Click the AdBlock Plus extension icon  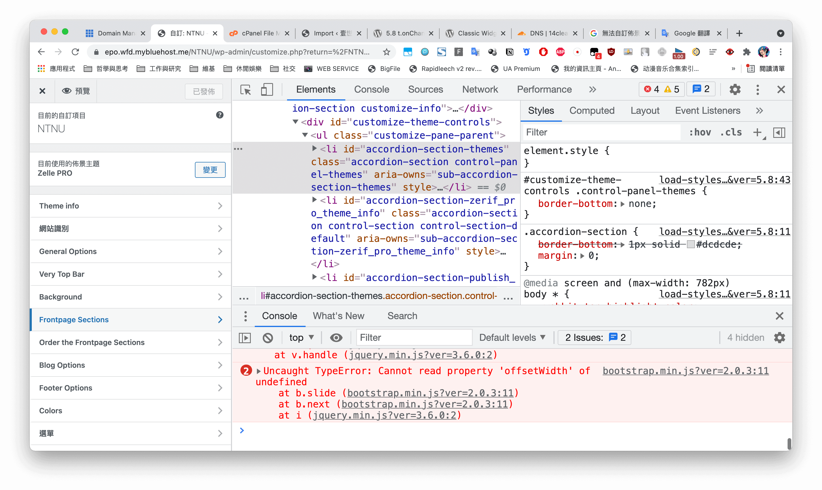560,52
